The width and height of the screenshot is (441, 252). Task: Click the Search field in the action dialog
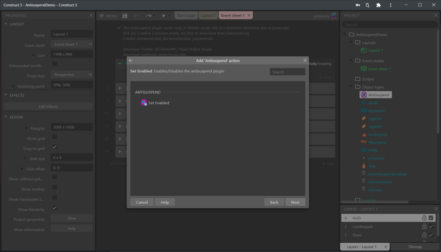point(287,72)
